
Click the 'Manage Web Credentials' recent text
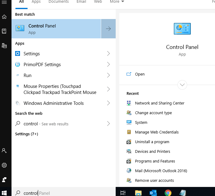click(157, 132)
